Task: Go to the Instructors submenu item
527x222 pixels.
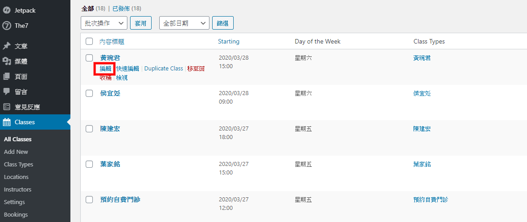Action: (x=17, y=189)
